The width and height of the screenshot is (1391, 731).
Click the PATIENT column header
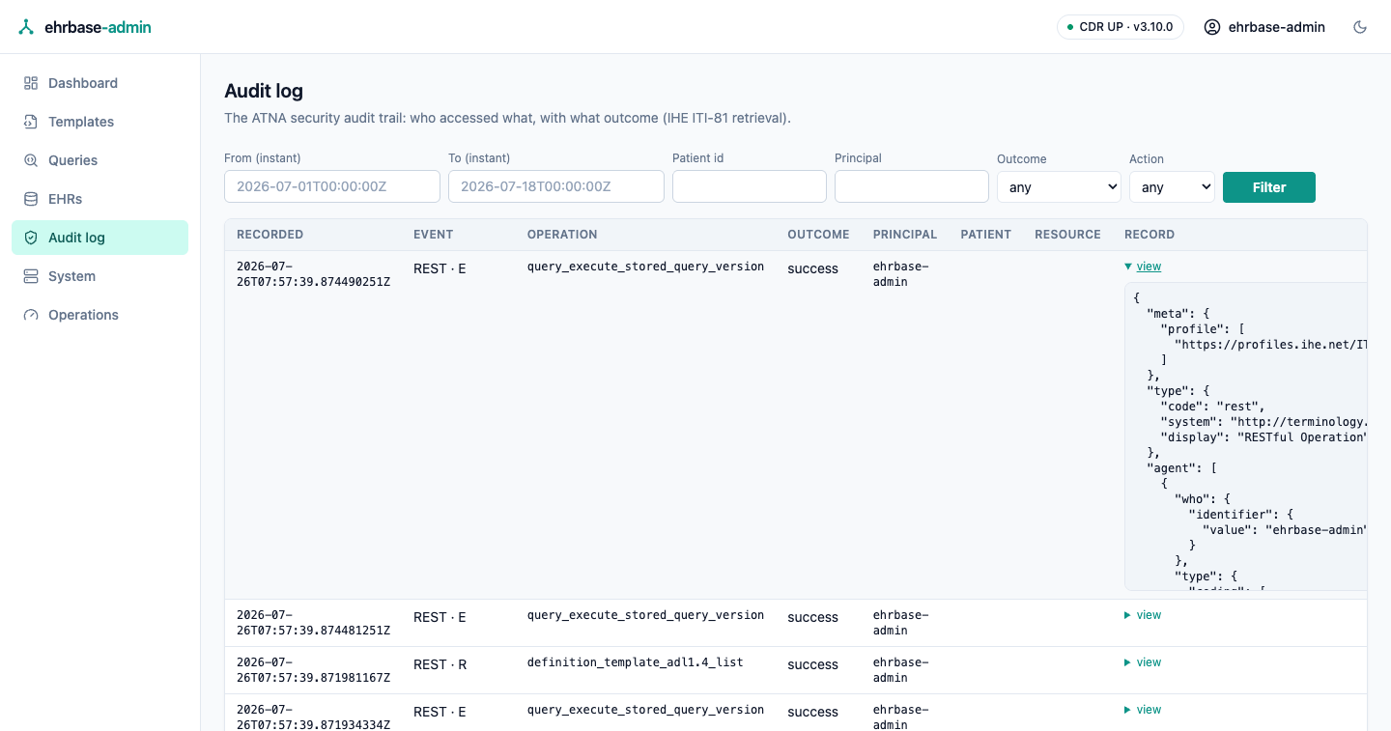985,235
